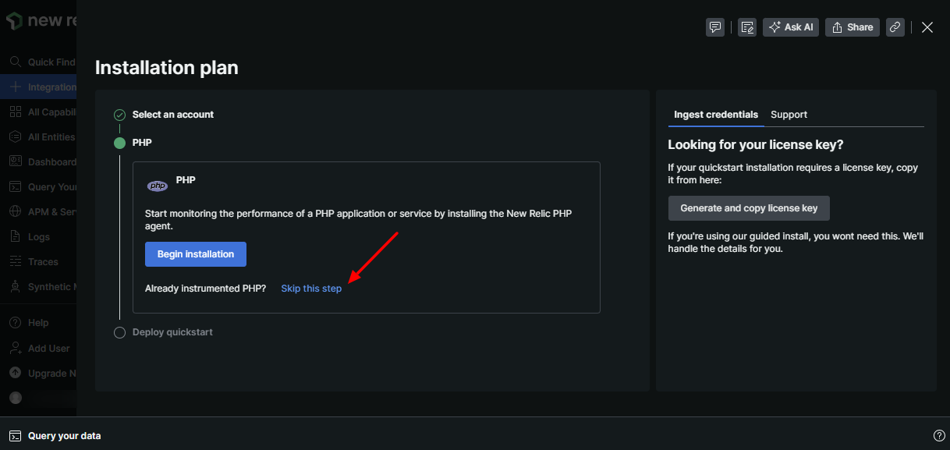Viewport: 950px width, 450px height.
Task: Click the Begin installation button
Action: click(195, 253)
